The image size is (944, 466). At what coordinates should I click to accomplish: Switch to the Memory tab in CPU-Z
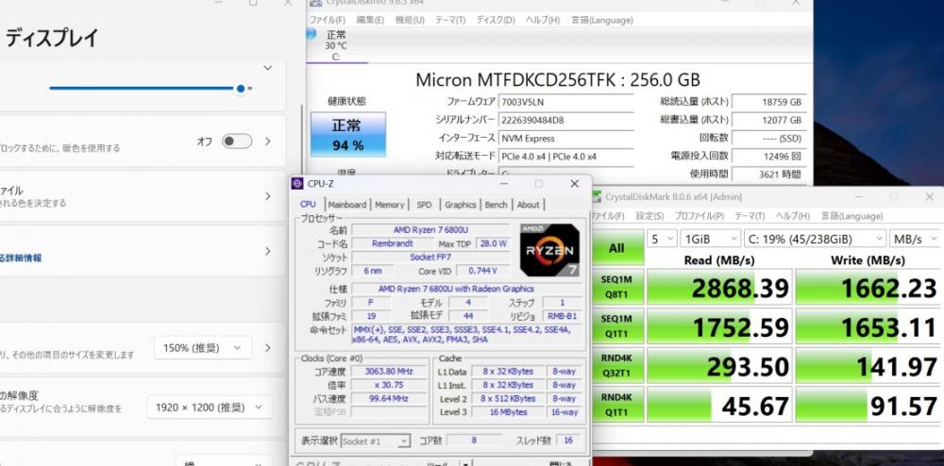390,205
